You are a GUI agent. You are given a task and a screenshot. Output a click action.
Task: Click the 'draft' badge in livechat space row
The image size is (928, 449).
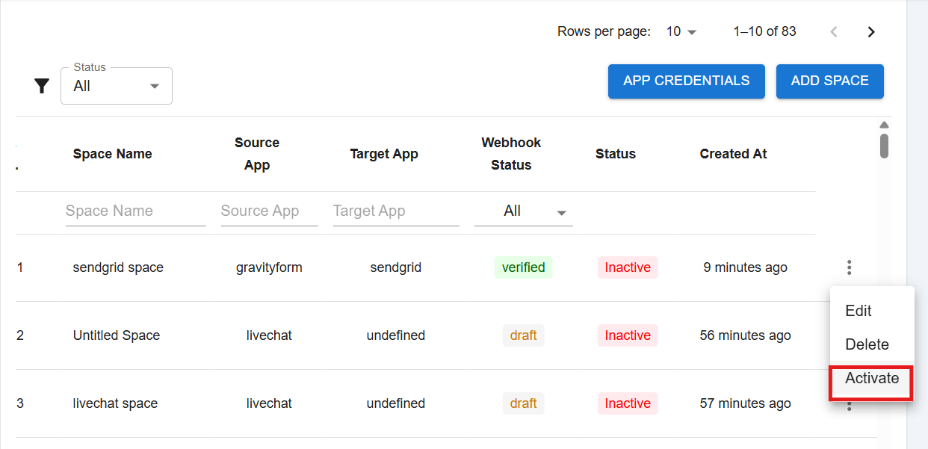(523, 403)
